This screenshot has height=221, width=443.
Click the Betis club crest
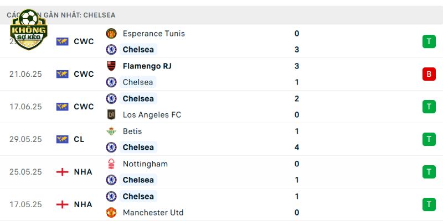pyautogui.click(x=111, y=131)
